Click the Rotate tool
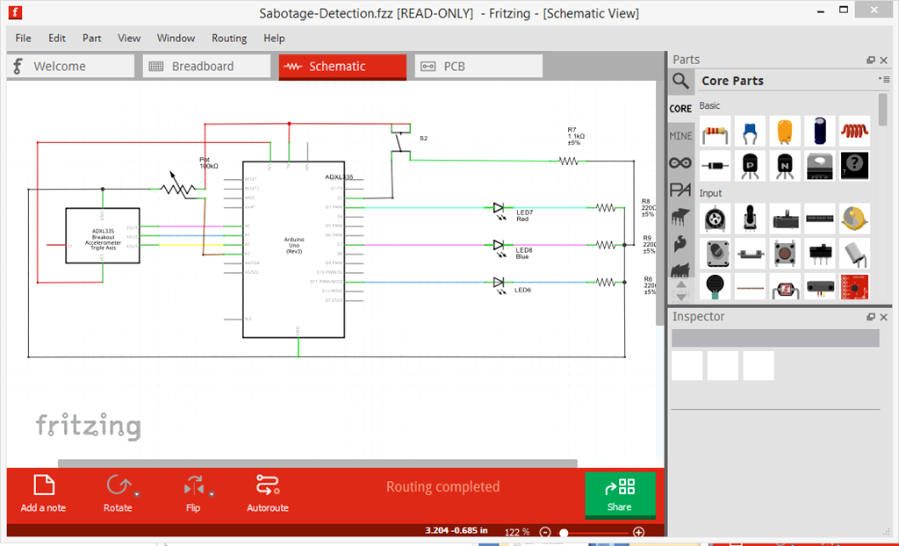This screenshot has width=899, height=546. coord(118,494)
